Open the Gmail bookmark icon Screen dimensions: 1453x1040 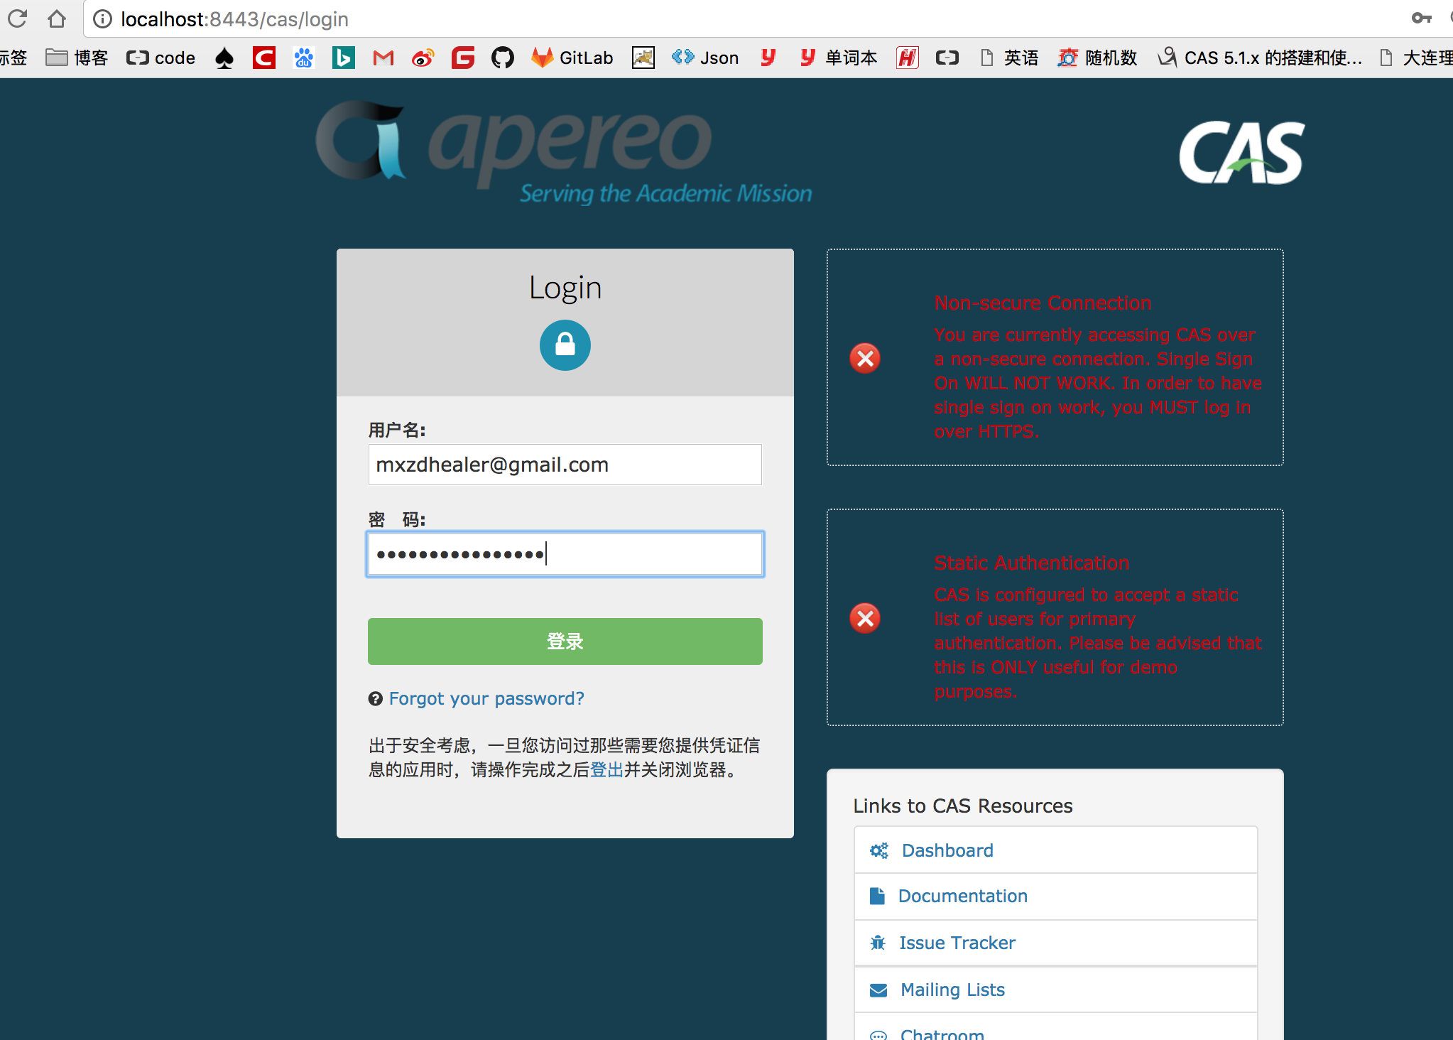pos(383,58)
